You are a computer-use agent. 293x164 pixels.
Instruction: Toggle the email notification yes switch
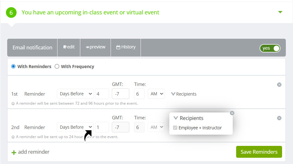click(x=270, y=48)
